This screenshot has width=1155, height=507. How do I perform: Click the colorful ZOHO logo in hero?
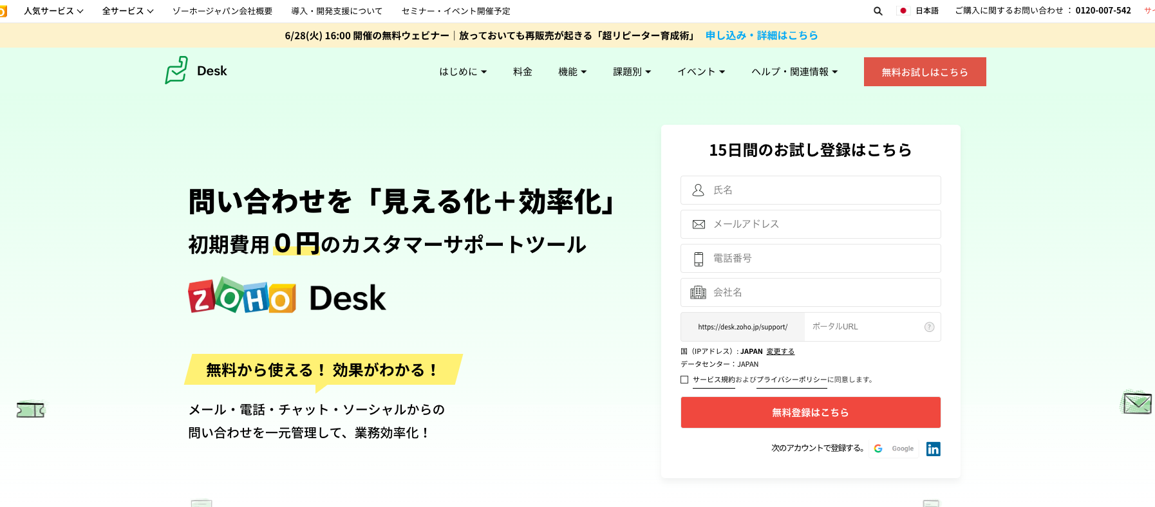242,296
